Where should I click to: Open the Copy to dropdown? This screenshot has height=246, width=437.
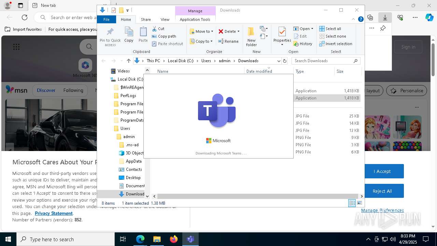(201, 41)
